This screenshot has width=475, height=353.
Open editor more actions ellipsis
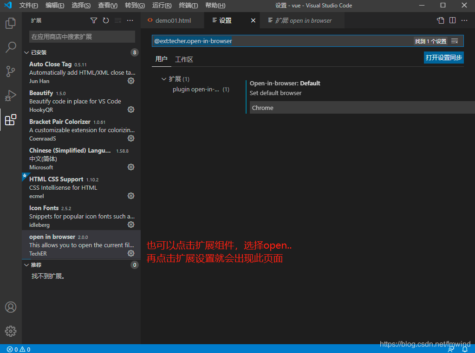(464, 20)
